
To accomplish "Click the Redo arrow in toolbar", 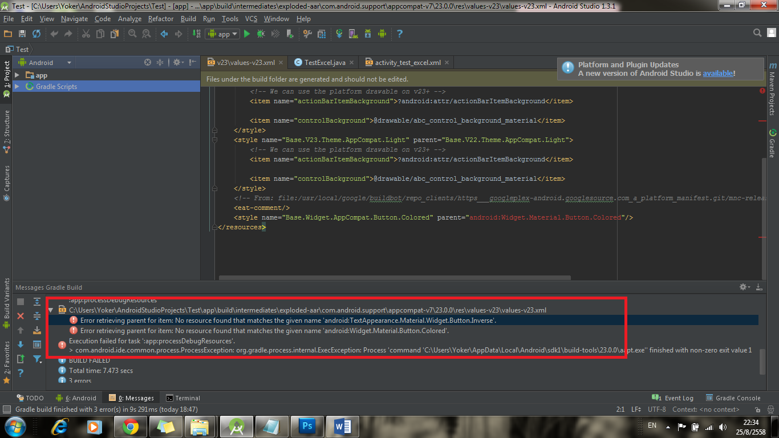I will pyautogui.click(x=68, y=34).
